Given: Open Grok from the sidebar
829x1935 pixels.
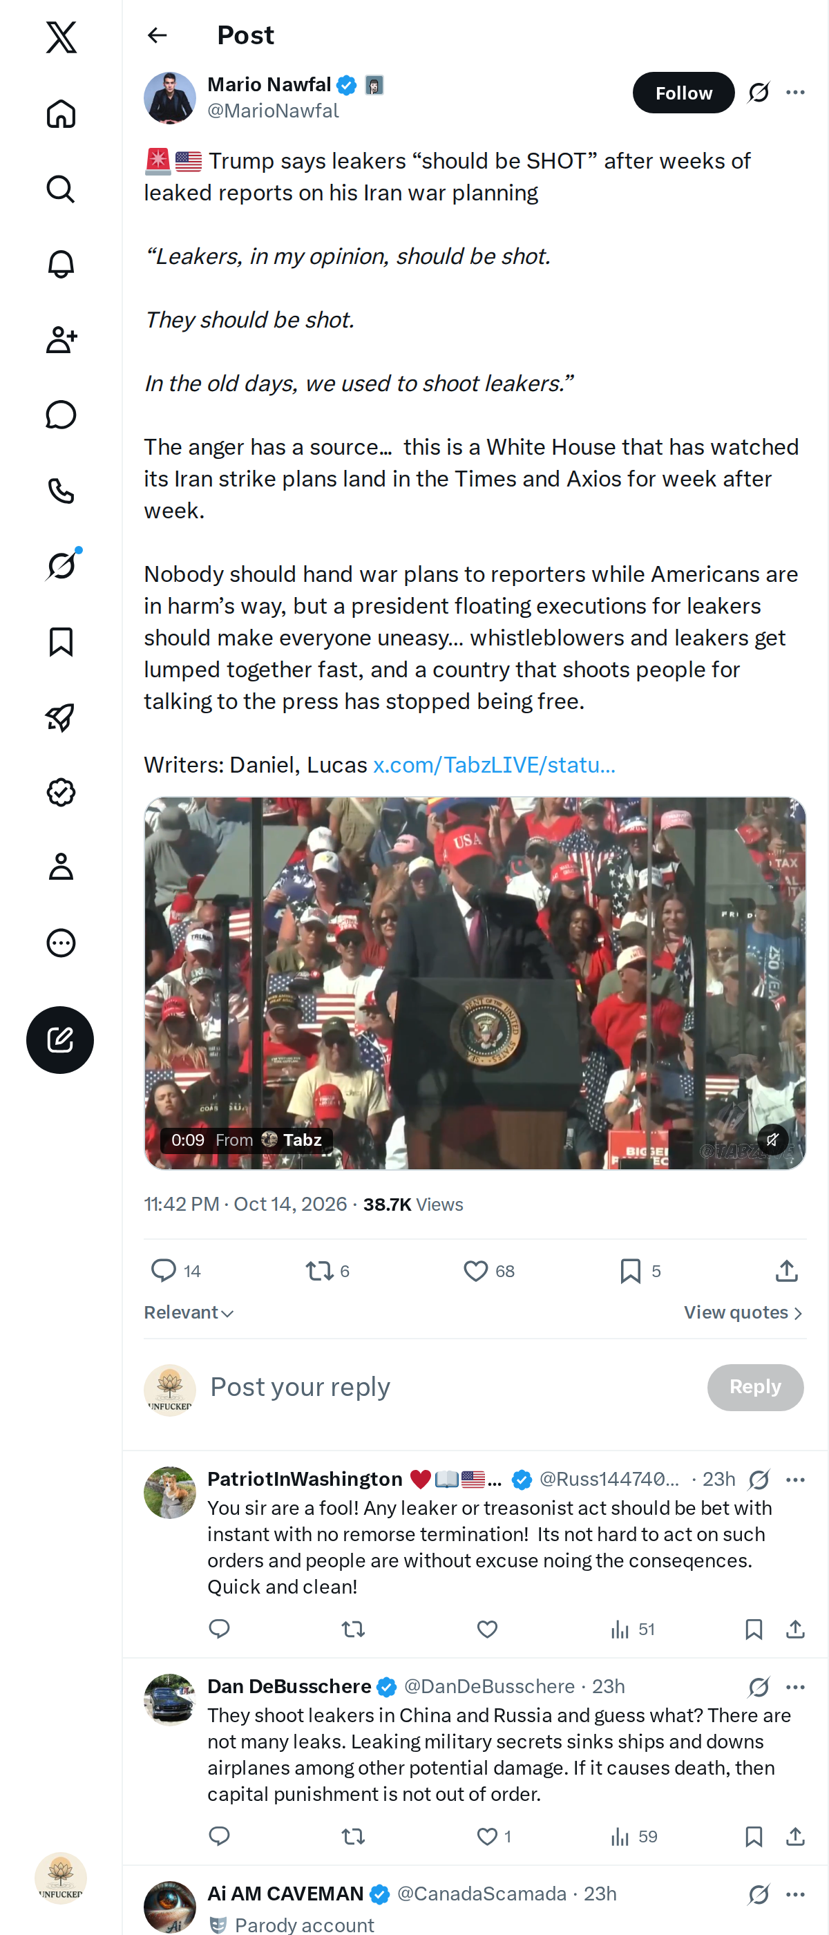Looking at the screenshot, I should pos(61,565).
